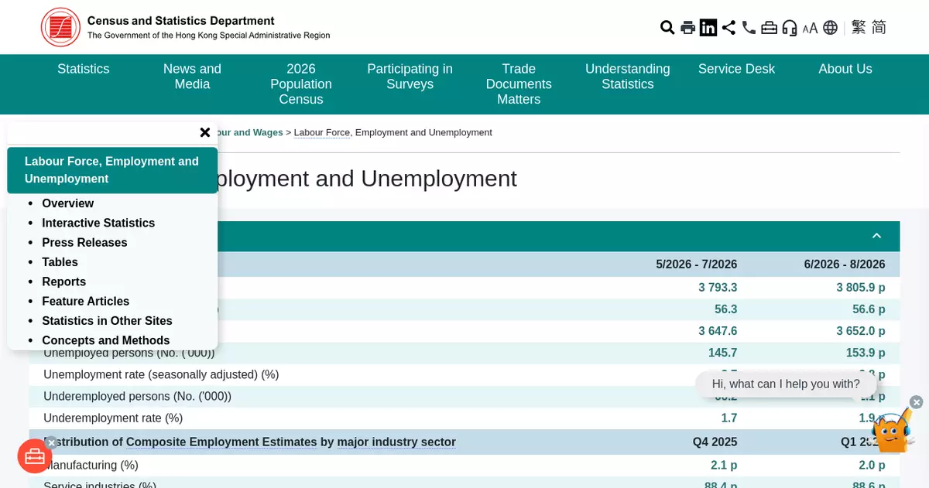Dismiss the chatbot mascot widget
This screenshot has height=488, width=929.
[917, 402]
